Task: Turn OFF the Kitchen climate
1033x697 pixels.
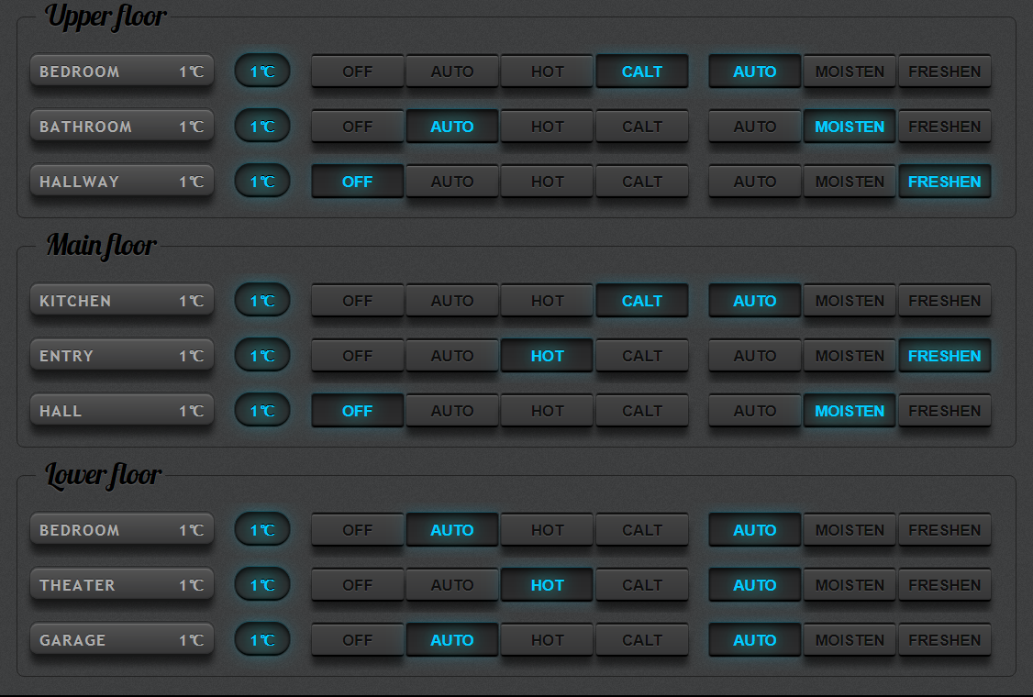Action: [357, 301]
